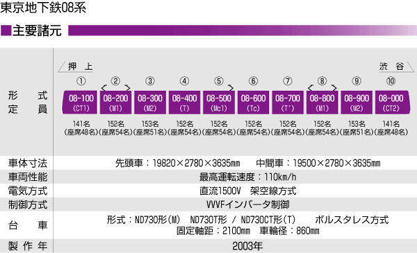Click circled car number ⑩
Screen dimensions: 417x253
coord(391,81)
